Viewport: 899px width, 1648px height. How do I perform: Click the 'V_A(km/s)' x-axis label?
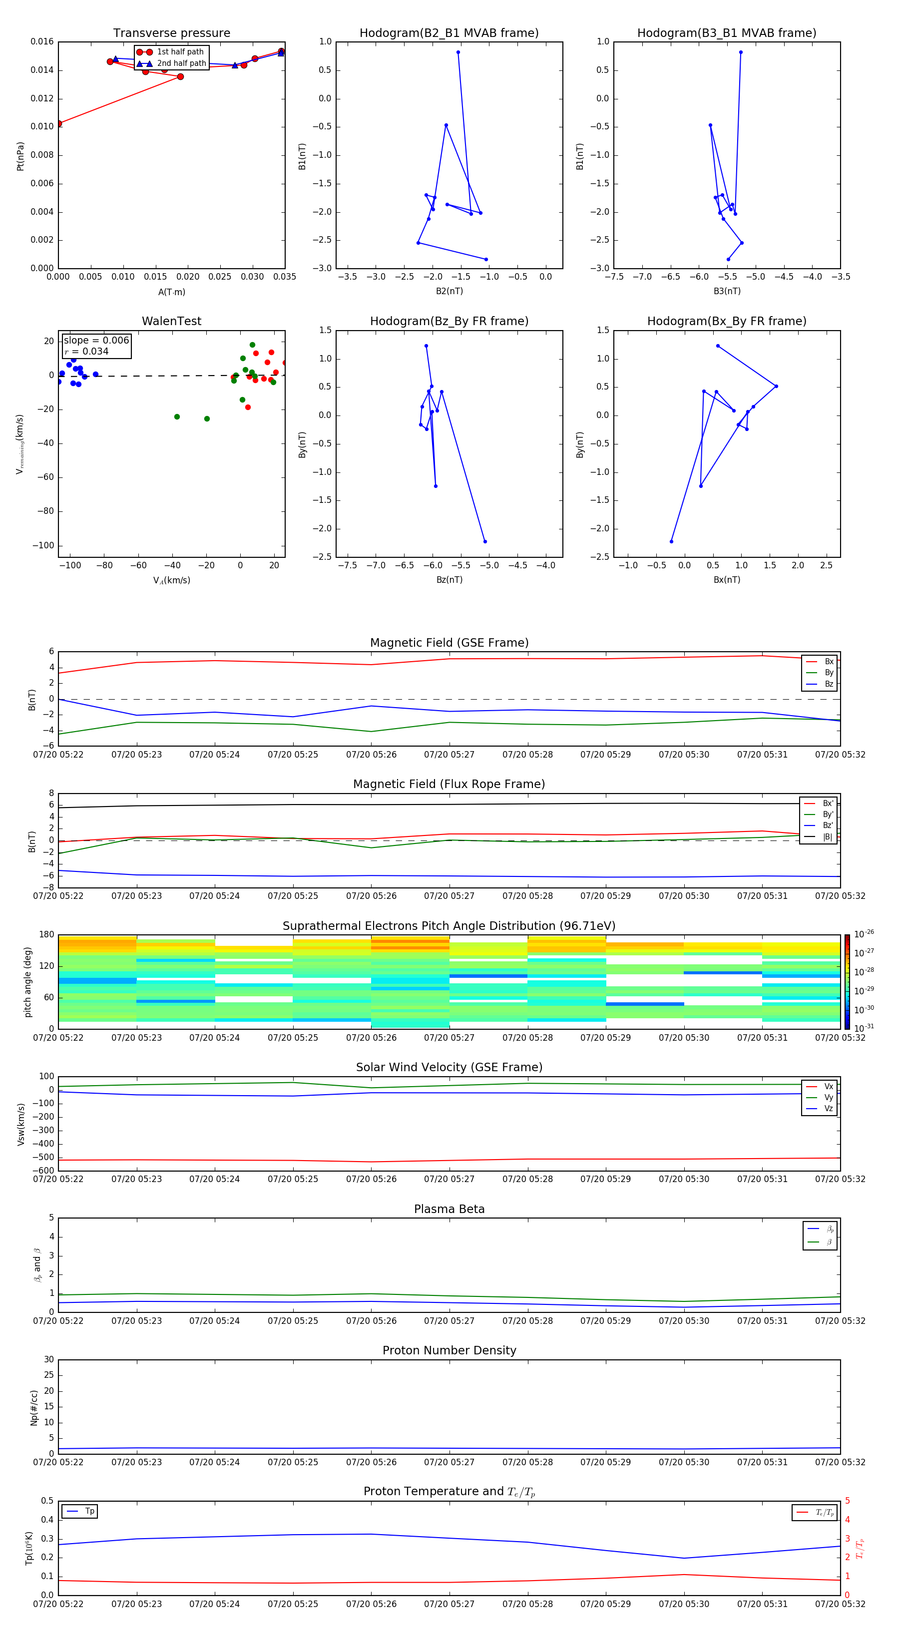coord(171,581)
